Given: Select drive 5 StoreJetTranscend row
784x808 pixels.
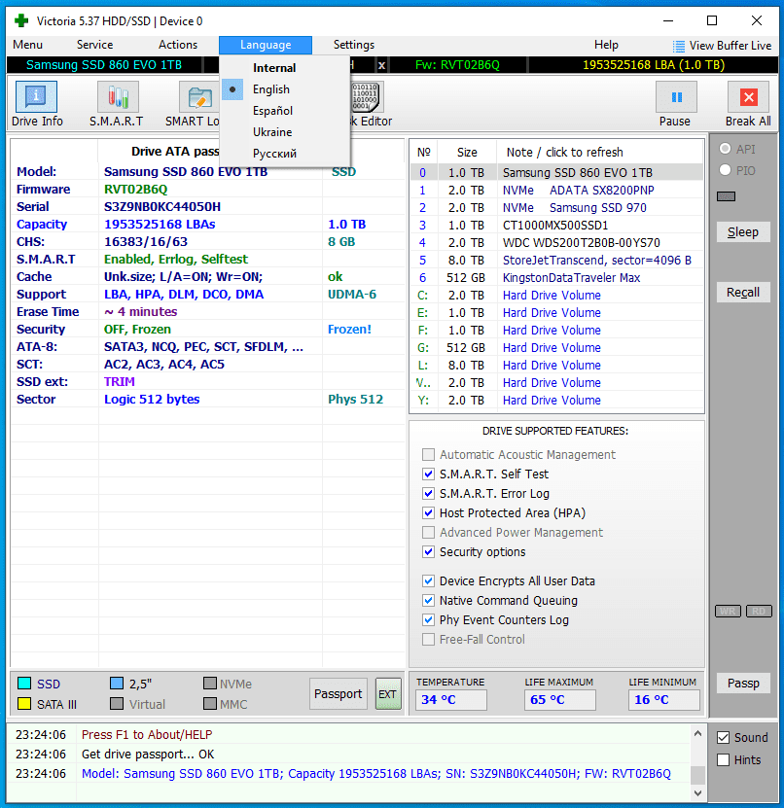Looking at the screenshot, I should click(x=556, y=261).
